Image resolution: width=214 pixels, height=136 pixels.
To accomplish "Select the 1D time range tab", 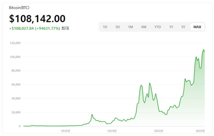I will [x=105, y=27].
